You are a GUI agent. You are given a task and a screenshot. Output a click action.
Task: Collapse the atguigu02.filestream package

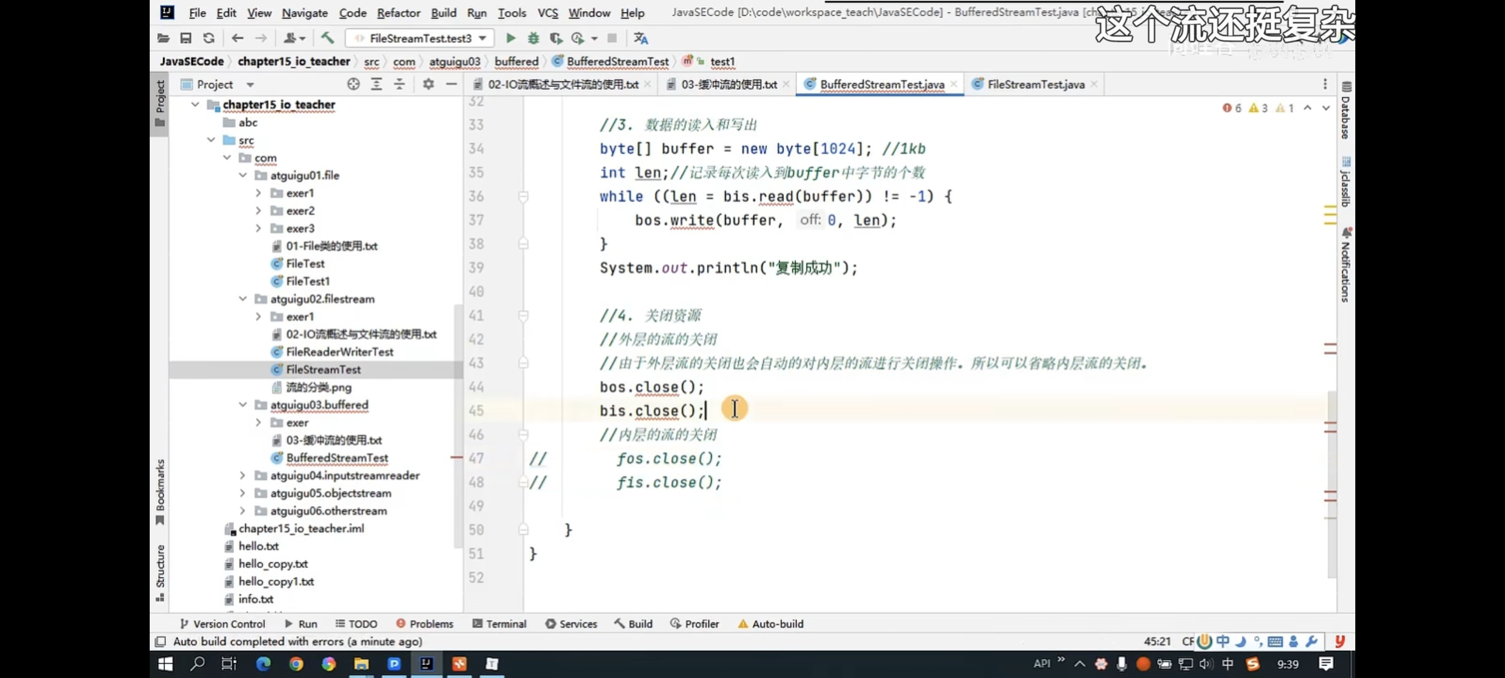(x=242, y=299)
